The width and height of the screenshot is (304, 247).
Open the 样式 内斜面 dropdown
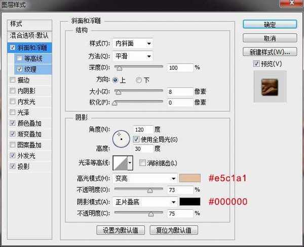click(134, 43)
